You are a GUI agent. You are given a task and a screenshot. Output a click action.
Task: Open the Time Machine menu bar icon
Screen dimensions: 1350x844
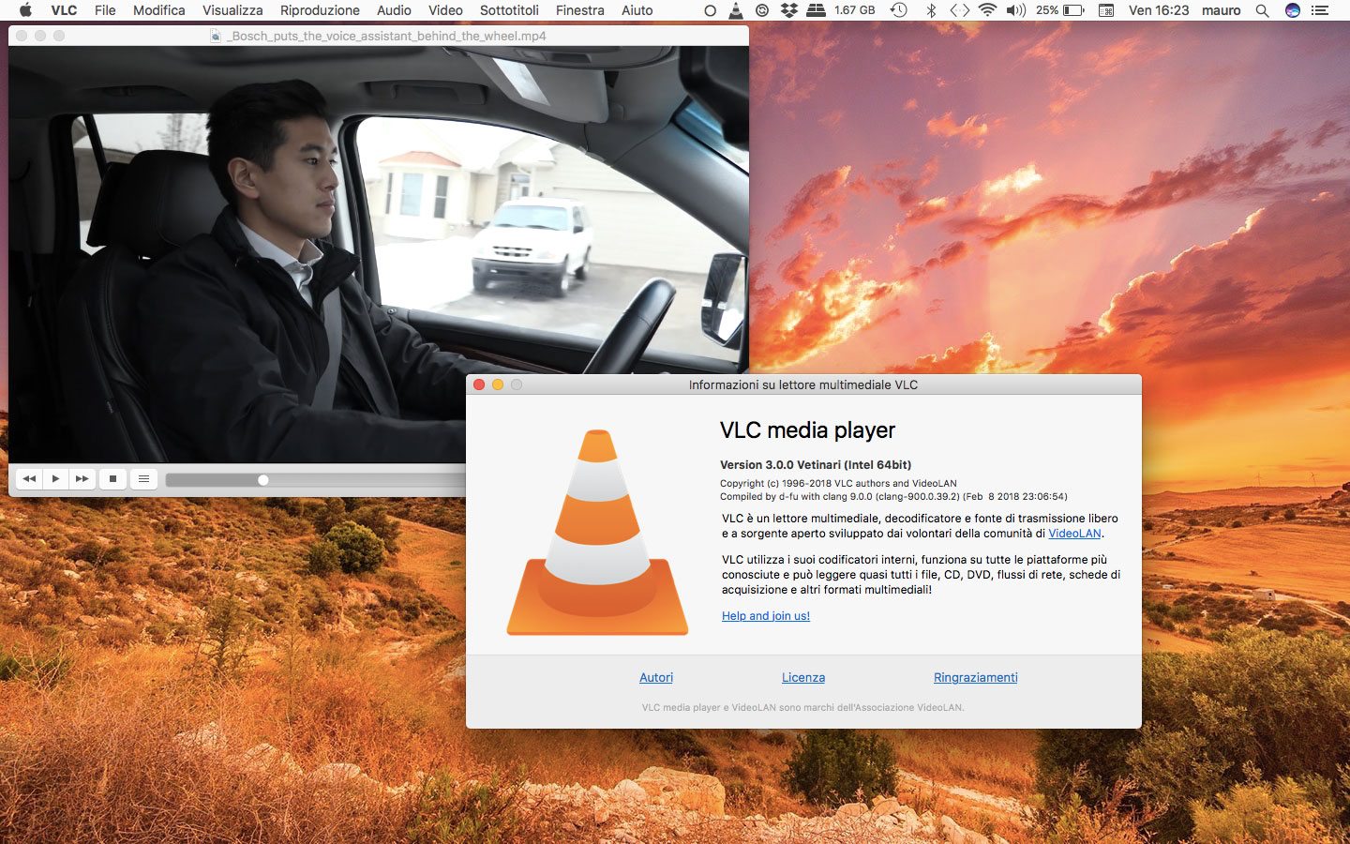click(x=898, y=10)
